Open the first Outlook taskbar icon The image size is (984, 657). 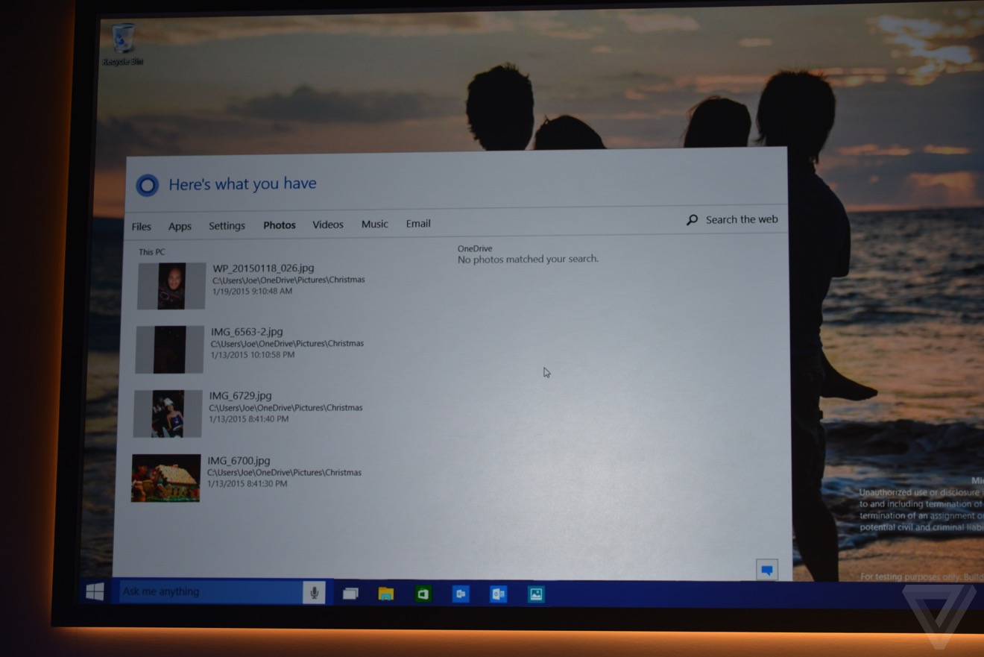(461, 594)
